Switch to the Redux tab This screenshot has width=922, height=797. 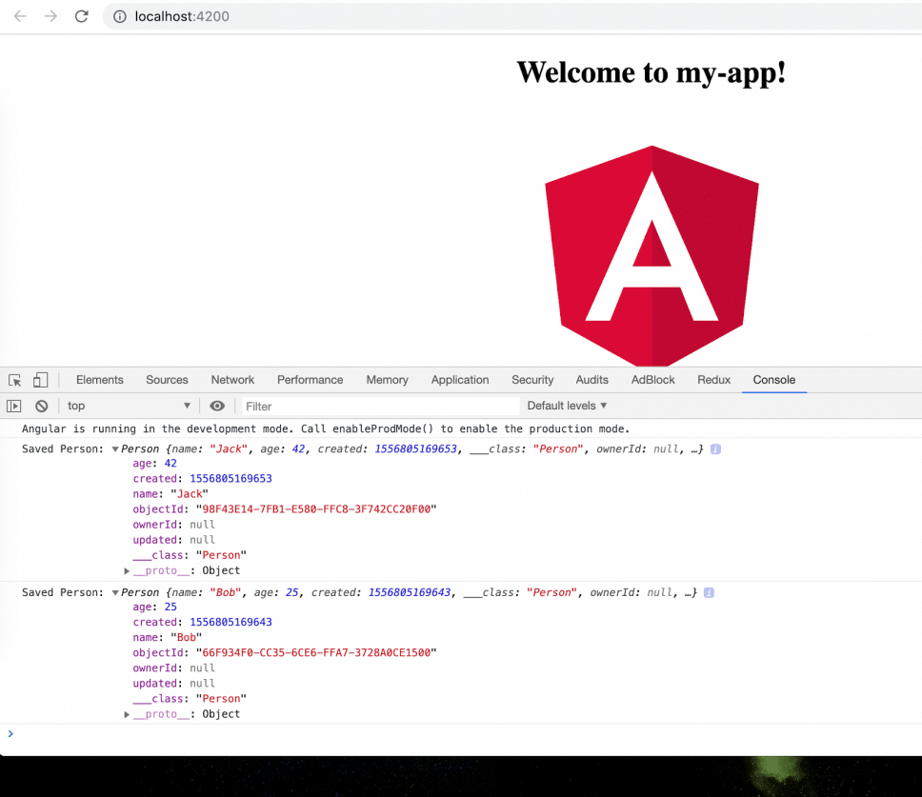713,380
